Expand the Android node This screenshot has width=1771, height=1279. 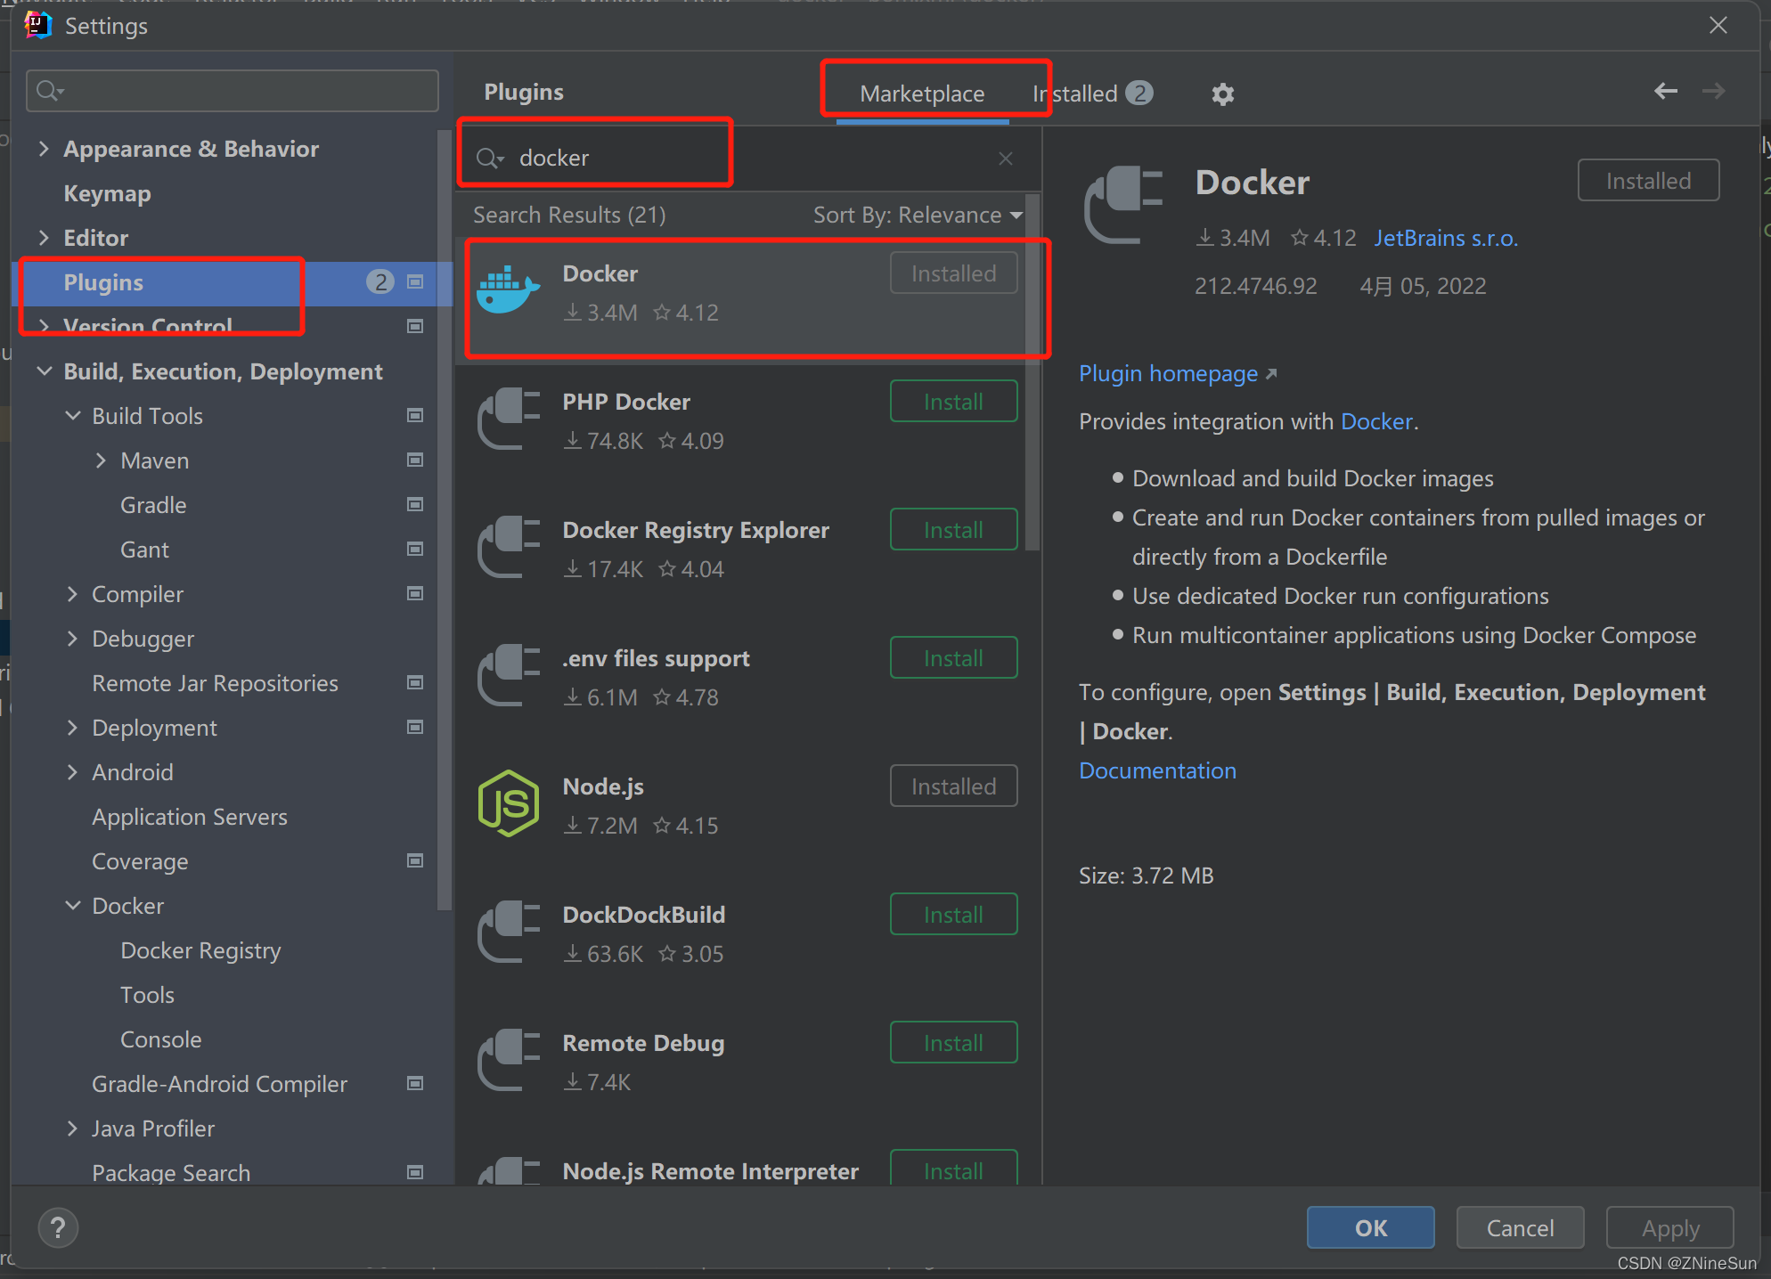(x=73, y=772)
